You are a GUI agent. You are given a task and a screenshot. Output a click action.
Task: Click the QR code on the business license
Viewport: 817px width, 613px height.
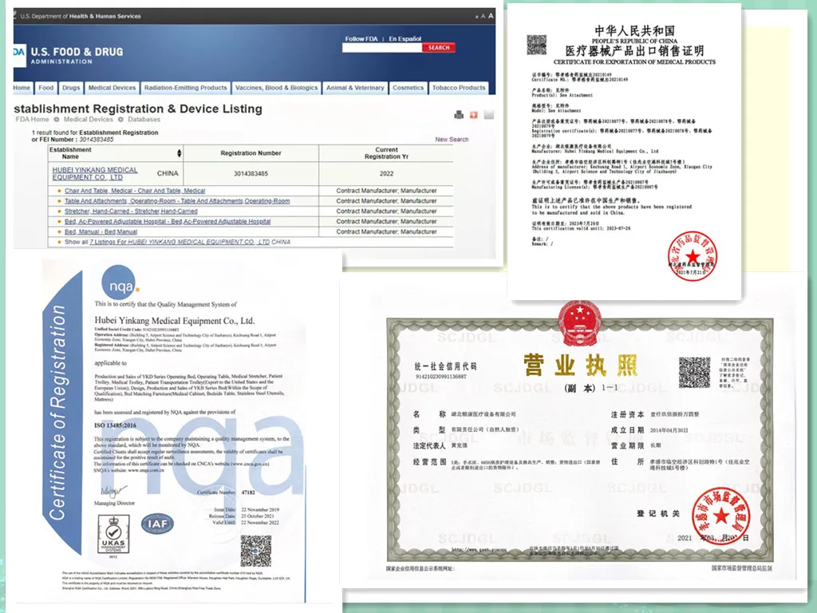pos(694,372)
